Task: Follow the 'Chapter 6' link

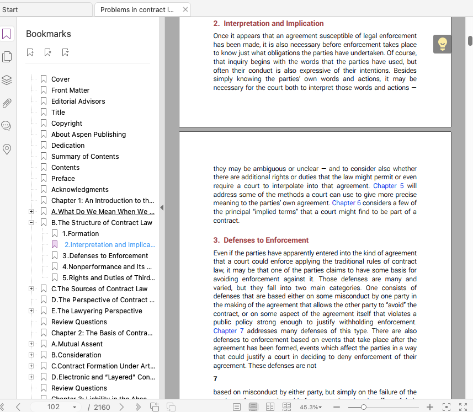Action: point(346,203)
